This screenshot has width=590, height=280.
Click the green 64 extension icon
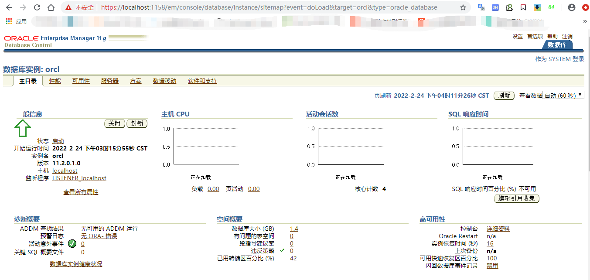click(551, 7)
